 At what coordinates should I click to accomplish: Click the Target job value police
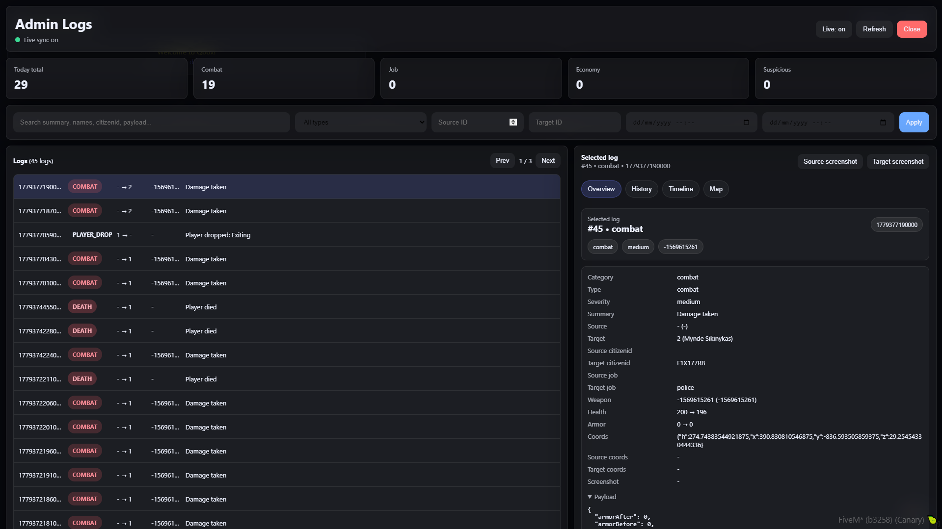pyautogui.click(x=685, y=387)
